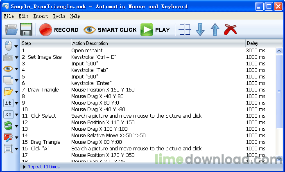Click the open file folder icon in sidebar
The image size is (285, 172).
pyautogui.click(x=8, y=92)
